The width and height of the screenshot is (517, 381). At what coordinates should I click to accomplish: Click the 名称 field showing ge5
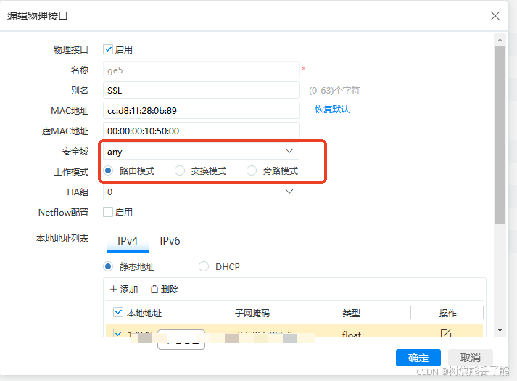(202, 70)
